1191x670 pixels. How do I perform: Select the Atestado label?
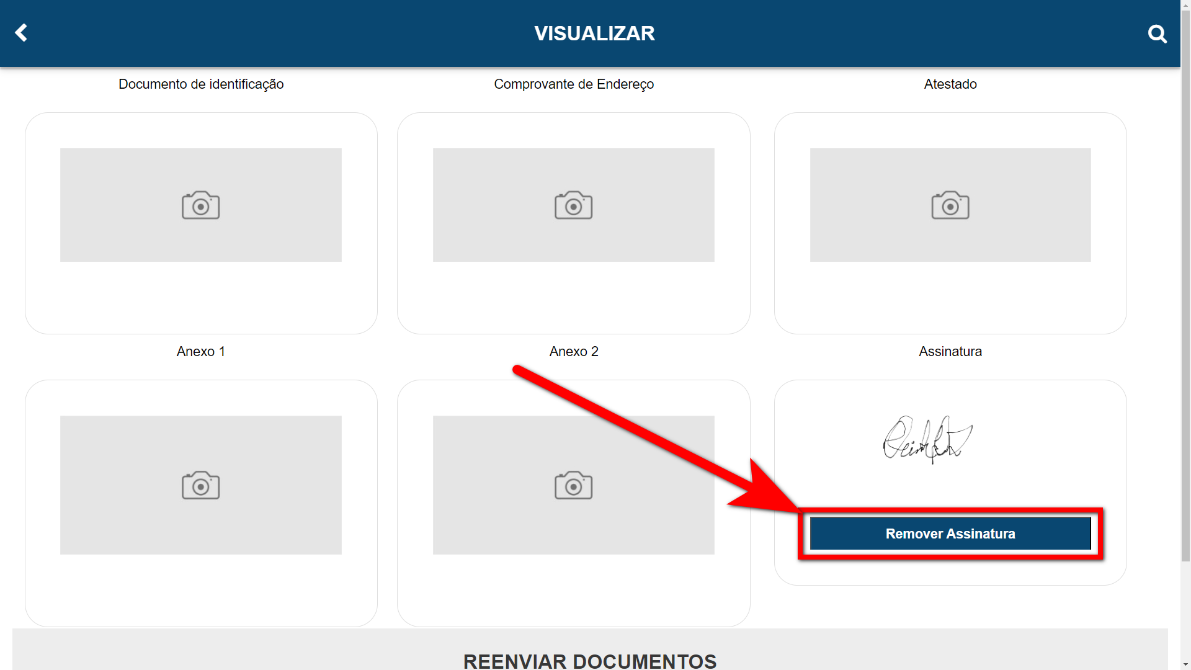tap(950, 84)
